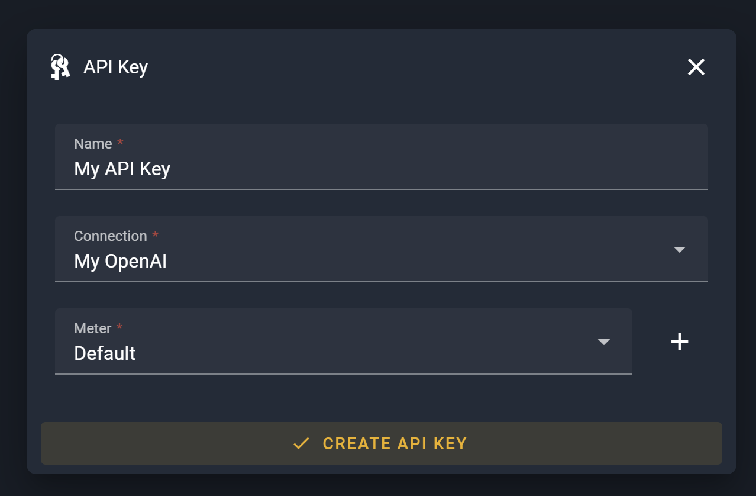The height and width of the screenshot is (496, 756).
Task: Click the red asterisk beside Name label
Action: coord(121,143)
